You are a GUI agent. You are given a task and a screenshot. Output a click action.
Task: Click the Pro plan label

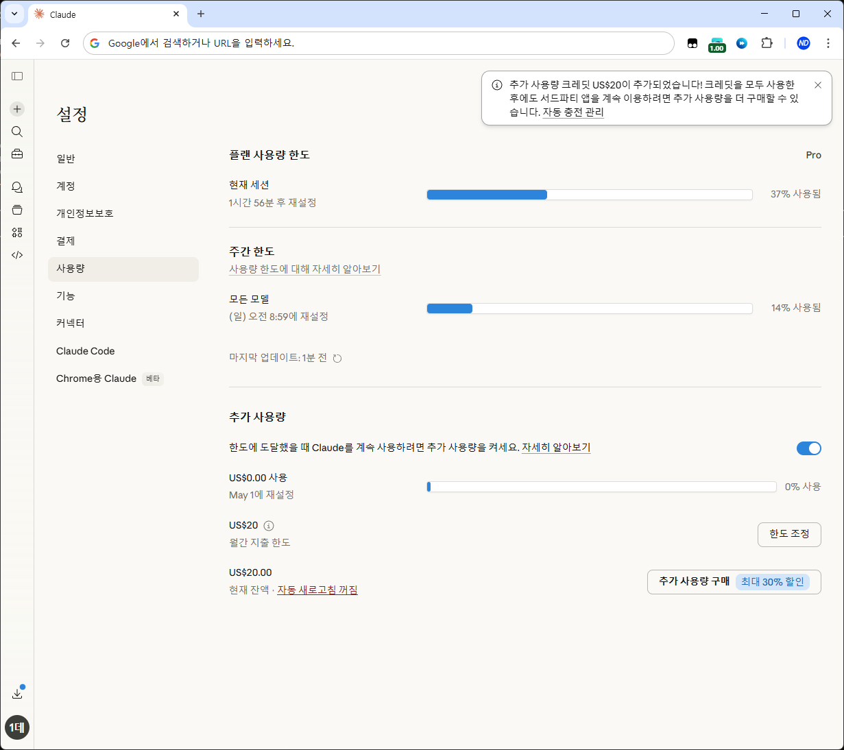(813, 156)
